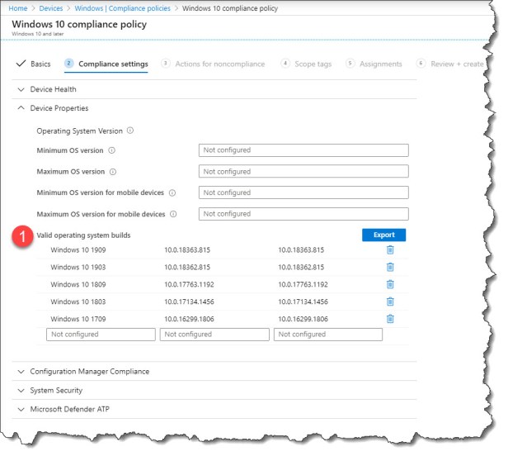Select the Windows 10 1903 row label

tap(78, 267)
